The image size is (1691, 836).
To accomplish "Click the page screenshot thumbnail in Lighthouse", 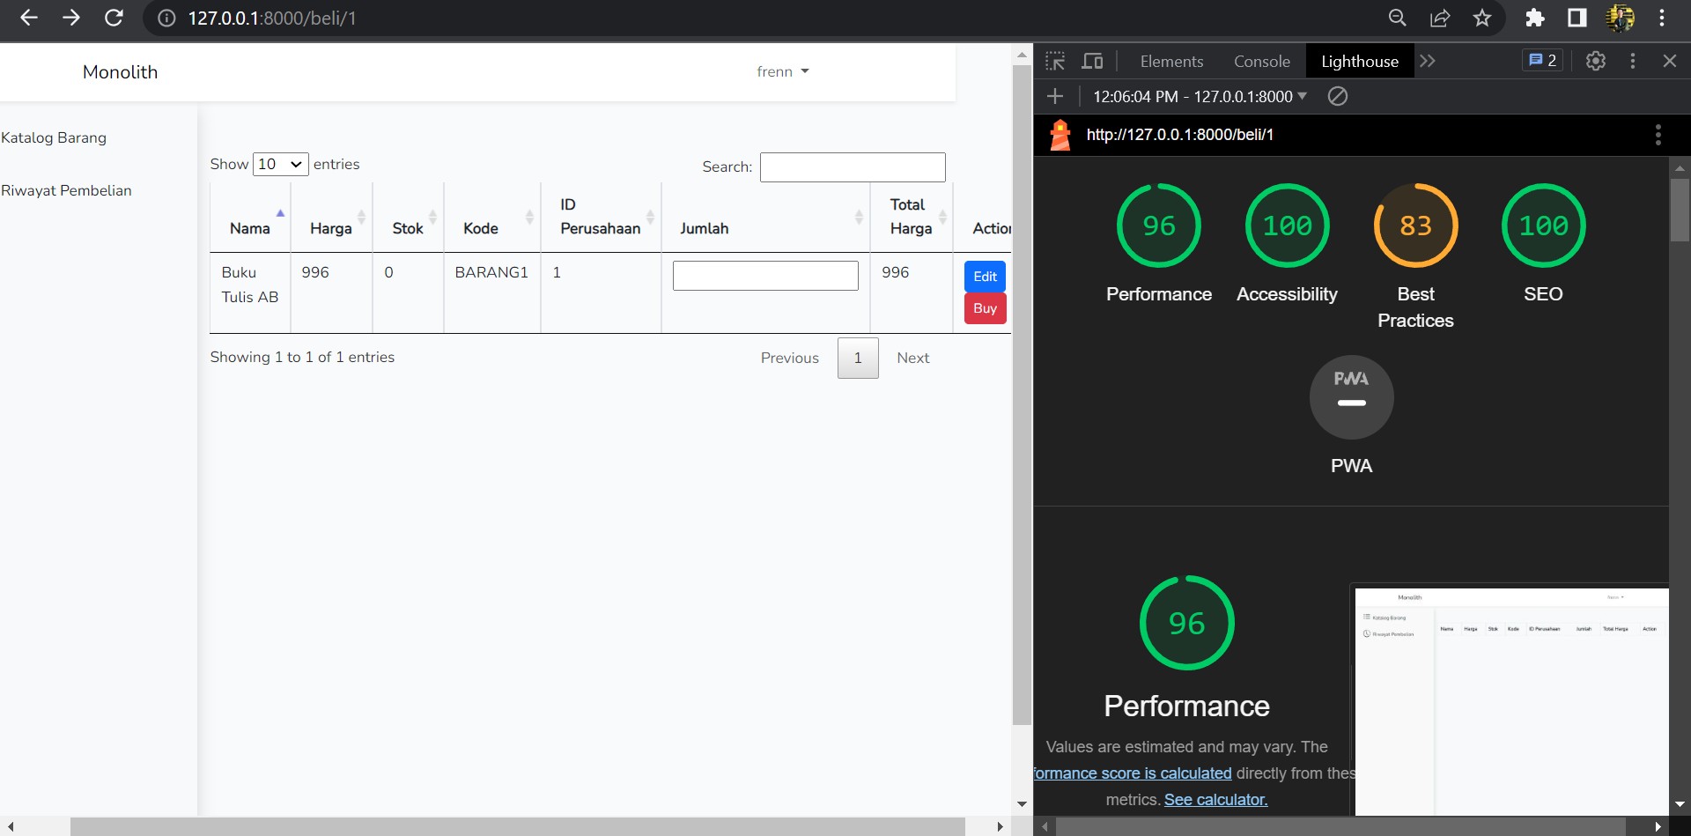I will [1511, 702].
